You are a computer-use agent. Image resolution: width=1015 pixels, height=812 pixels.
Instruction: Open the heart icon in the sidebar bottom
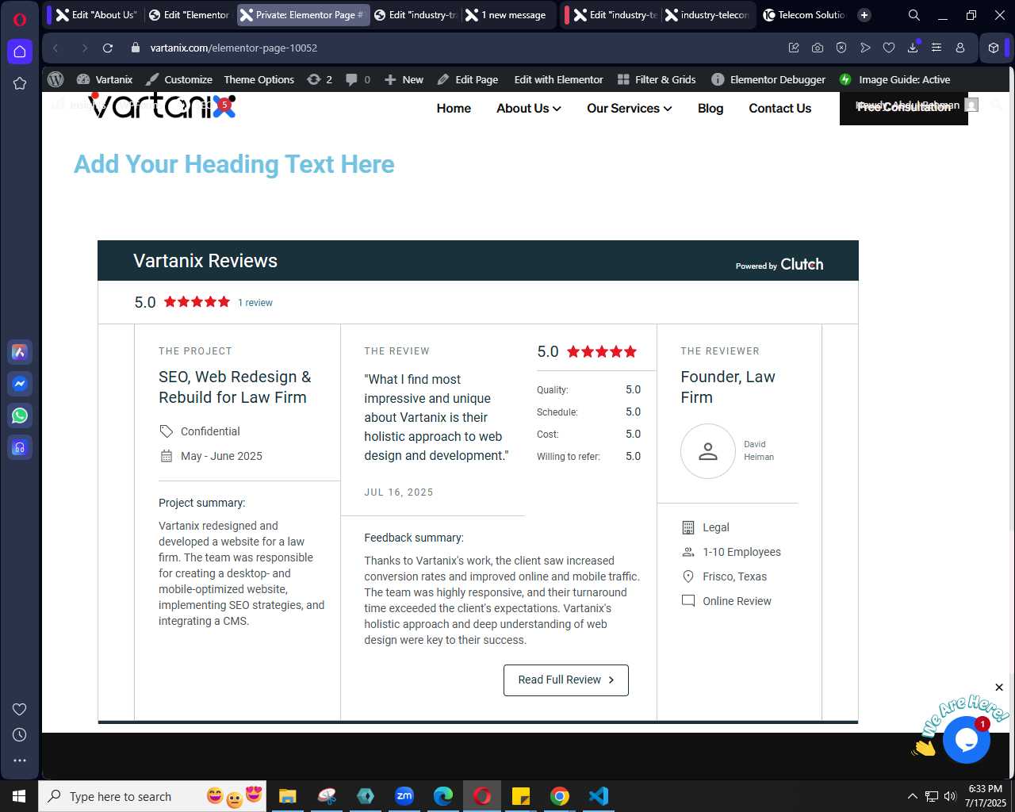point(20,709)
